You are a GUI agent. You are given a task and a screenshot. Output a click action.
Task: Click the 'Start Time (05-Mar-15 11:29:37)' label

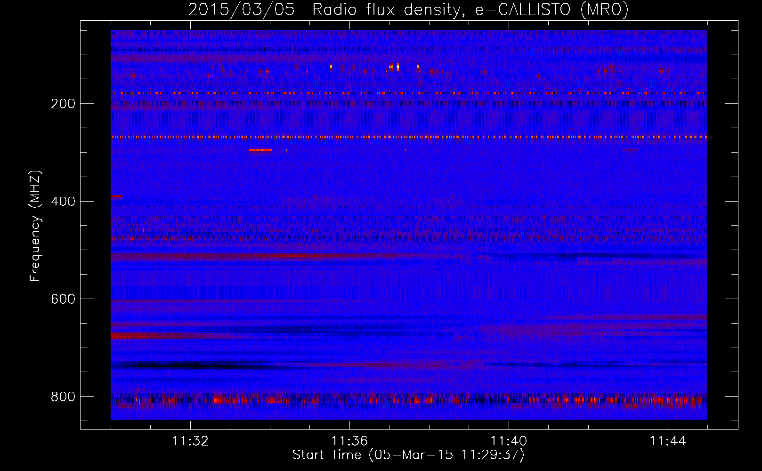pos(408,455)
